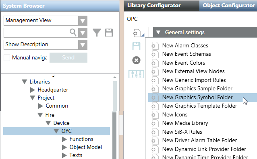Image resolution: width=257 pixels, height=159 pixels.
Task: Expand the Common tree node
Action: (41, 106)
